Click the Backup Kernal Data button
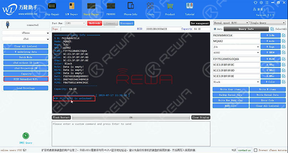288x153 pixels. (x=231, y=95)
